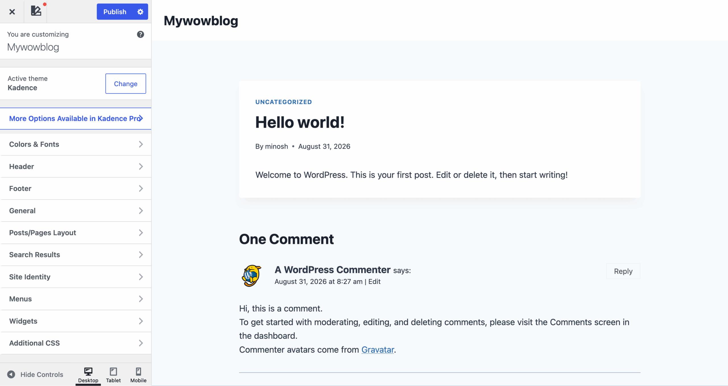
Task: Expand the Colors & Fonts section
Action: click(x=76, y=144)
